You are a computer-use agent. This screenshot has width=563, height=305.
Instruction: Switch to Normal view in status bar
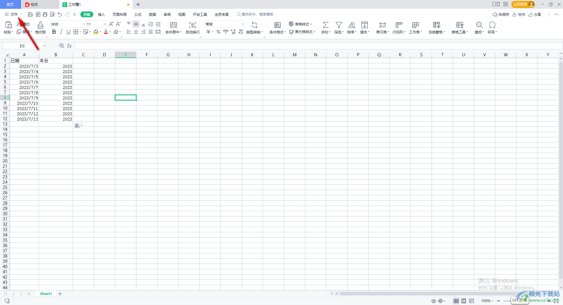point(456,301)
